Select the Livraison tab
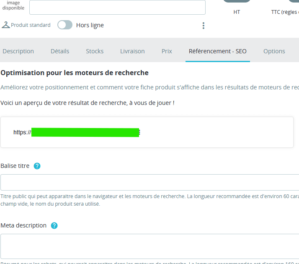The width and height of the screenshot is (299, 264). coord(132,51)
